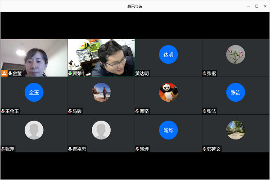270x180 pixels.
Task: Click the blue 张洁 avatar circle
Action: [x=235, y=92]
